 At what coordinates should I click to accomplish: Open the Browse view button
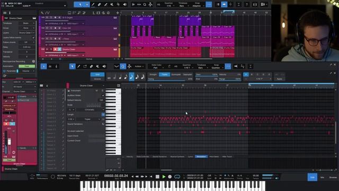[333, 177]
